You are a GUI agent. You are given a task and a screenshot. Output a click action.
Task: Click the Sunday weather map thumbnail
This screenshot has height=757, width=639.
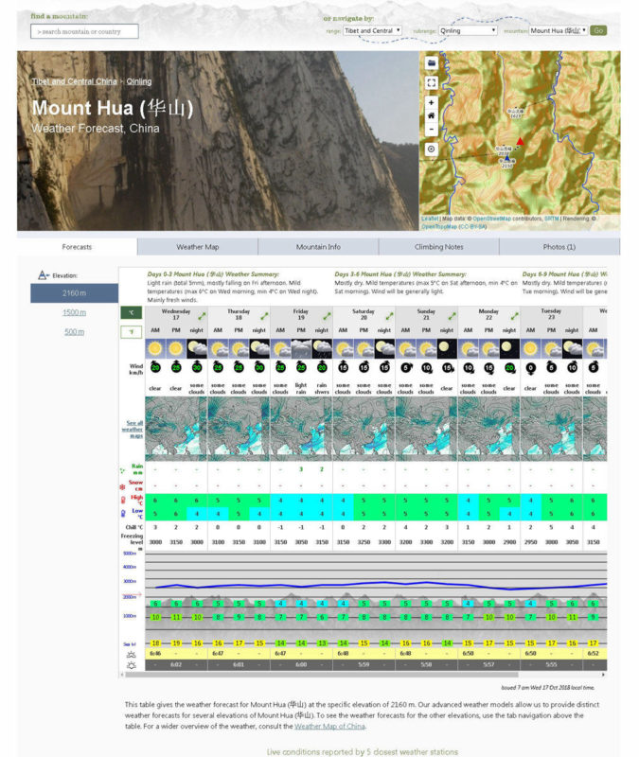click(427, 429)
